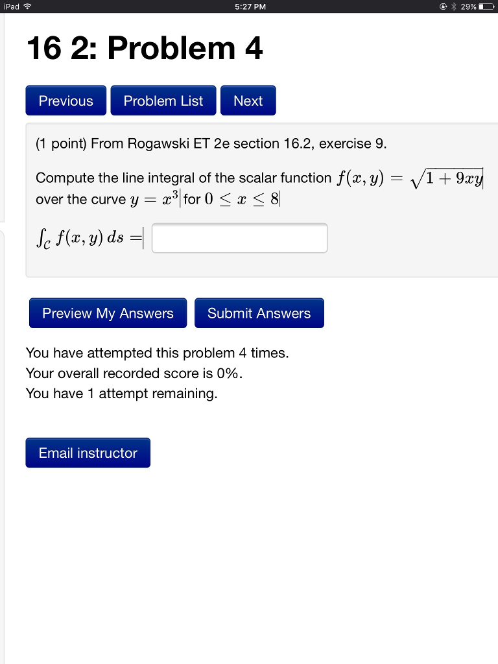
Task: Open Email instructor
Action: pyautogui.click(x=88, y=453)
